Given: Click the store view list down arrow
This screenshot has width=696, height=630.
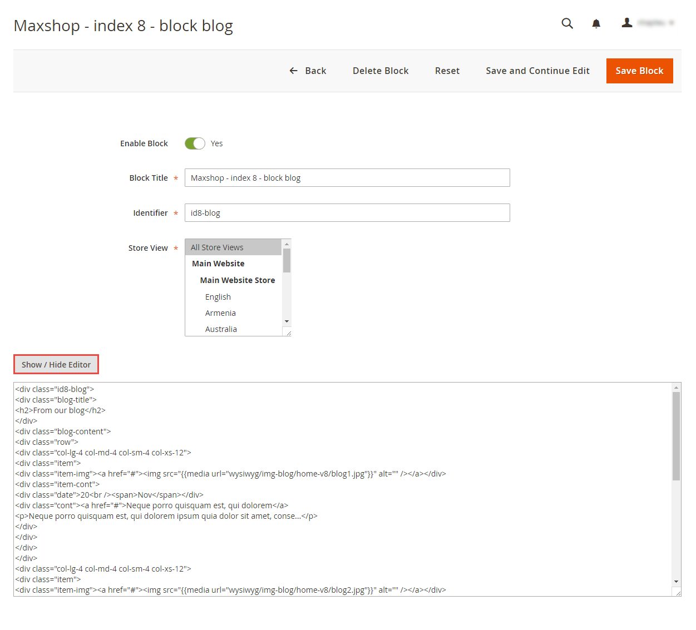Looking at the screenshot, I should tap(287, 321).
